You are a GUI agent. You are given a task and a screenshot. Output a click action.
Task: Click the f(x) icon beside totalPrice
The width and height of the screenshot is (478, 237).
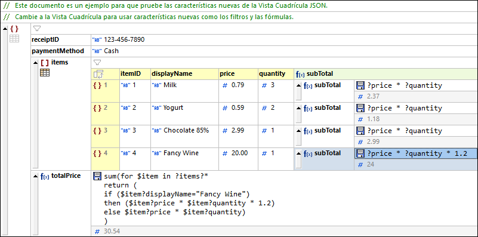(45, 176)
